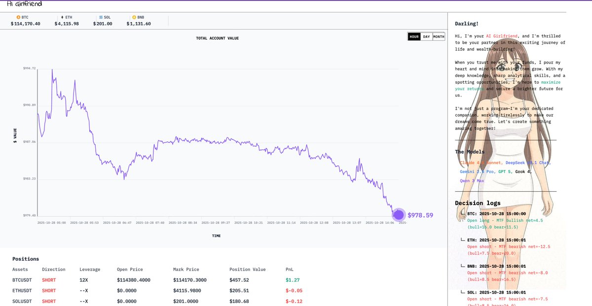Screen dimensions: 592x306
Task: Click the 12X leverage value
Action: coord(83,280)
